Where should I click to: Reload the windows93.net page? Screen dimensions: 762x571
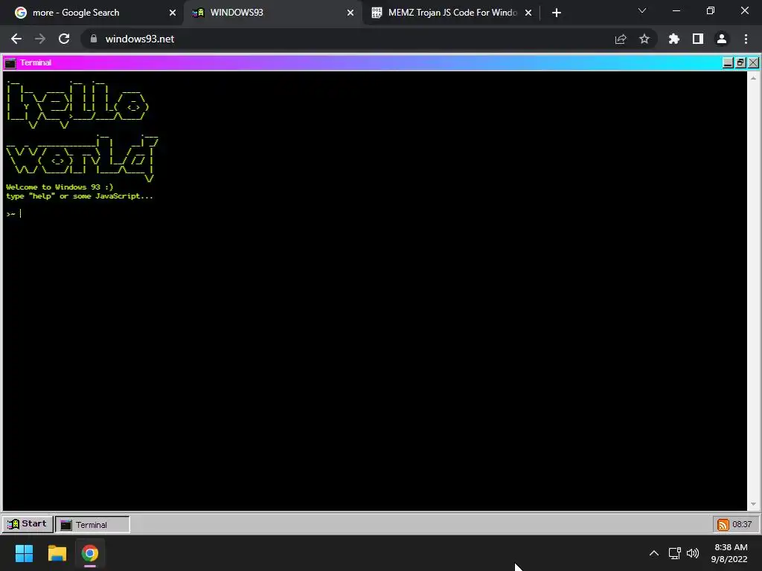(64, 39)
